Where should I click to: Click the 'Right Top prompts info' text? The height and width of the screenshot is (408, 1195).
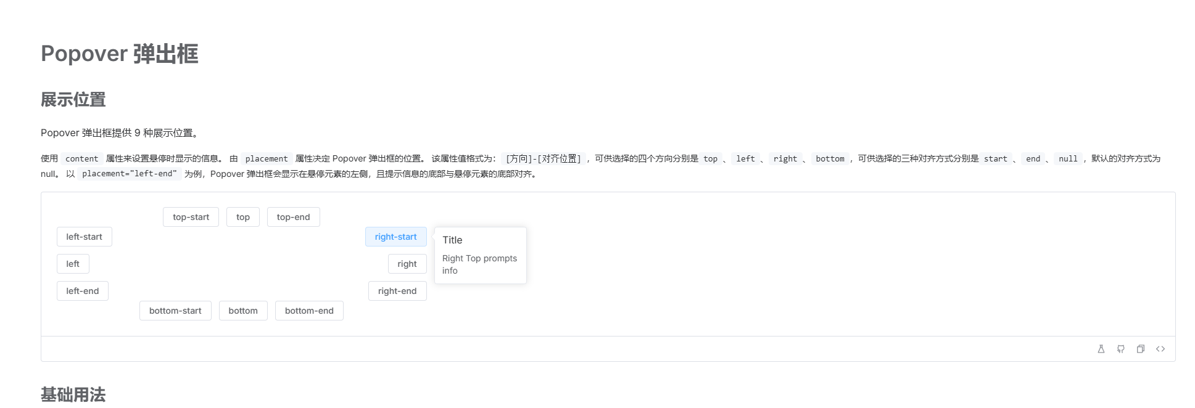point(480,264)
